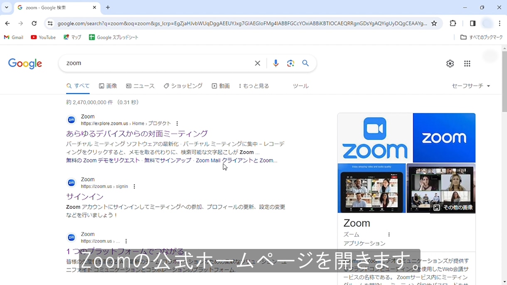The image size is (507, 285).
Task: Open white Zoom logo image thumbnail
Action: coord(375,138)
